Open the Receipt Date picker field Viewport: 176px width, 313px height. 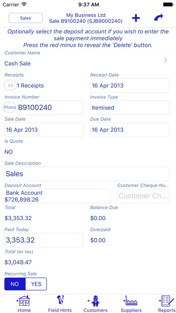[x=130, y=86]
